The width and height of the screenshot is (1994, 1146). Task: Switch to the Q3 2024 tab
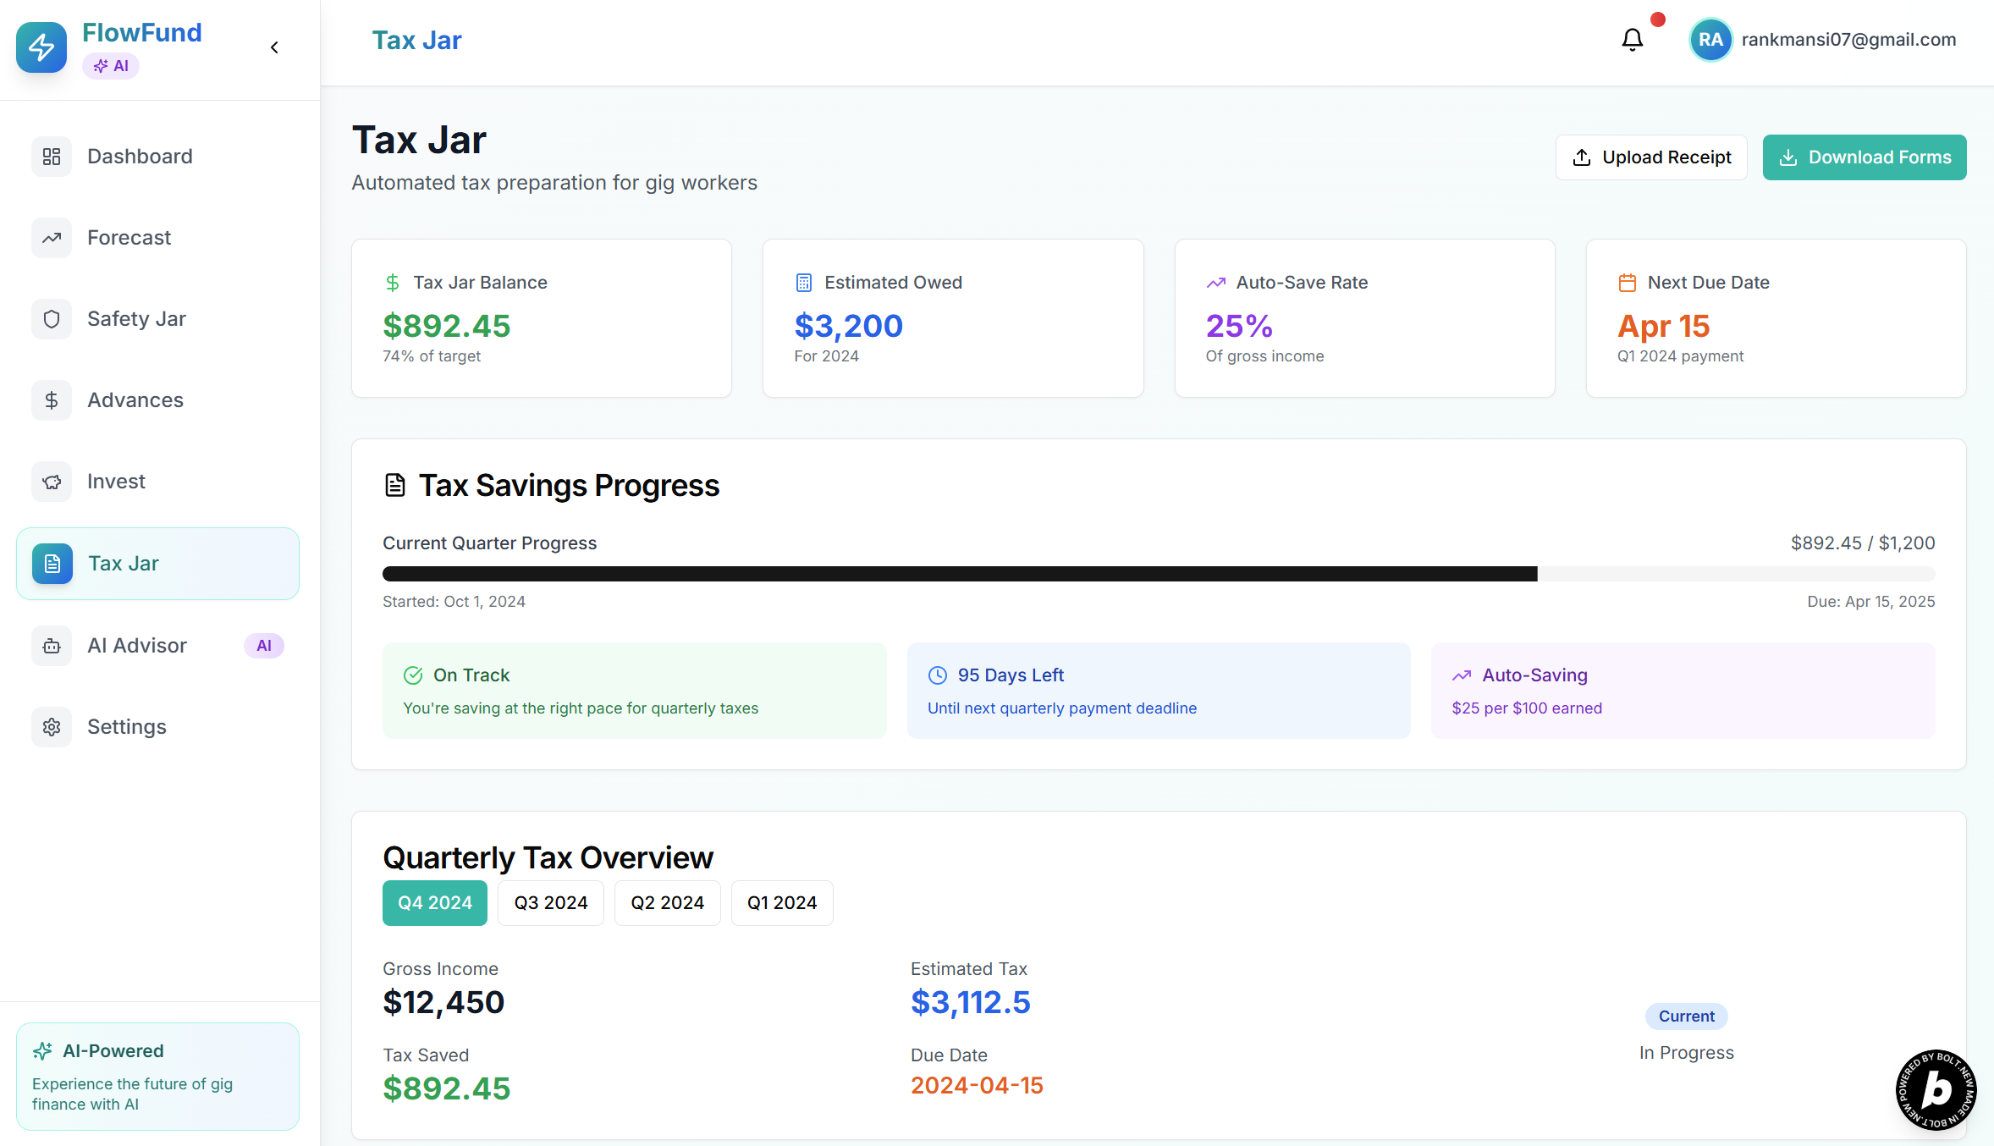point(551,903)
